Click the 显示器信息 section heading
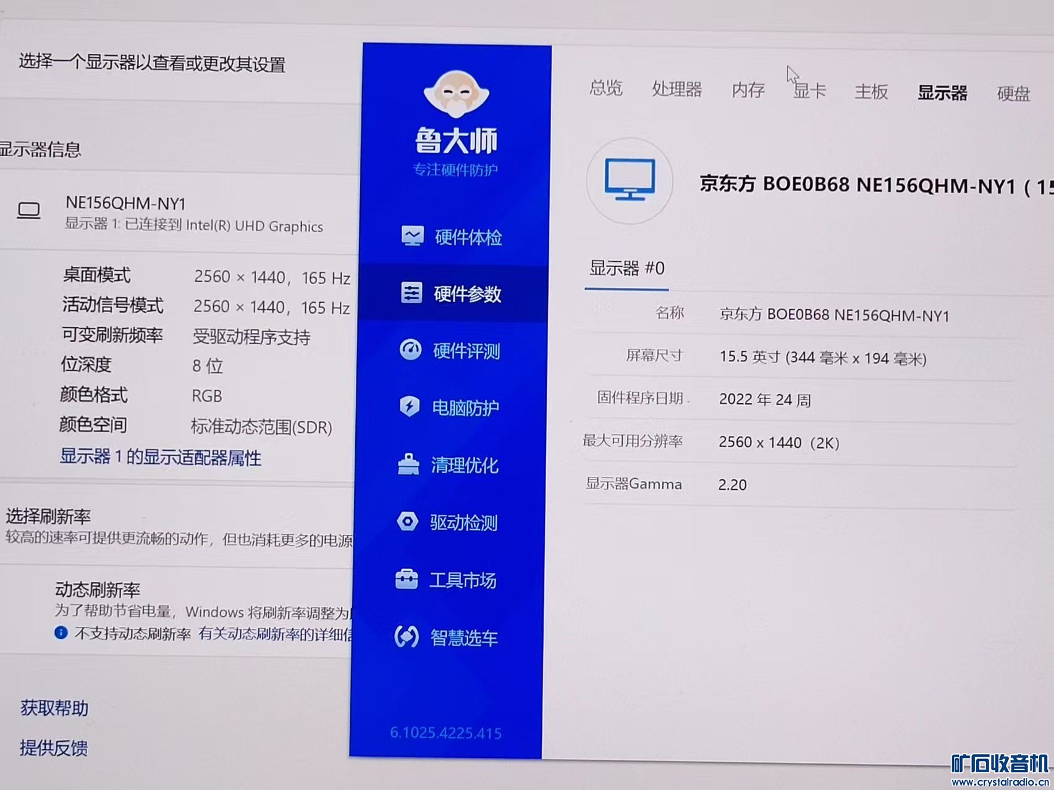The height and width of the screenshot is (790, 1054). 40,149
